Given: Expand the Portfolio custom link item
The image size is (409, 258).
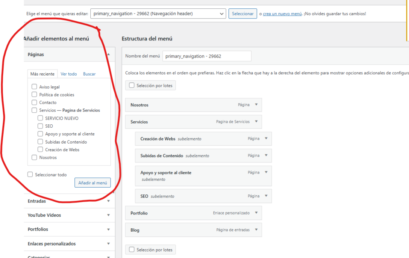Looking at the screenshot, I should click(x=256, y=213).
